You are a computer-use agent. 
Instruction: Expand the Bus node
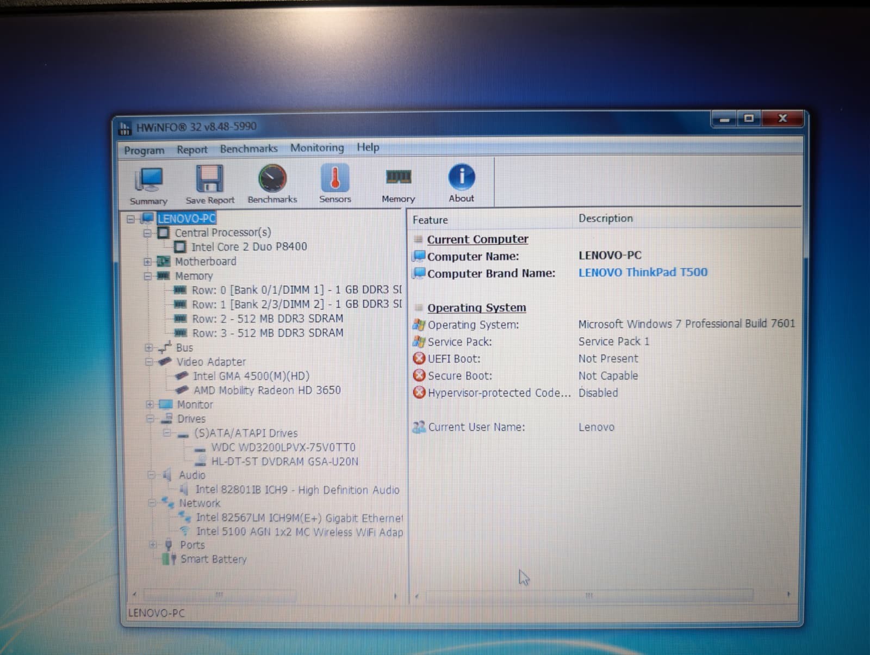pyautogui.click(x=148, y=348)
